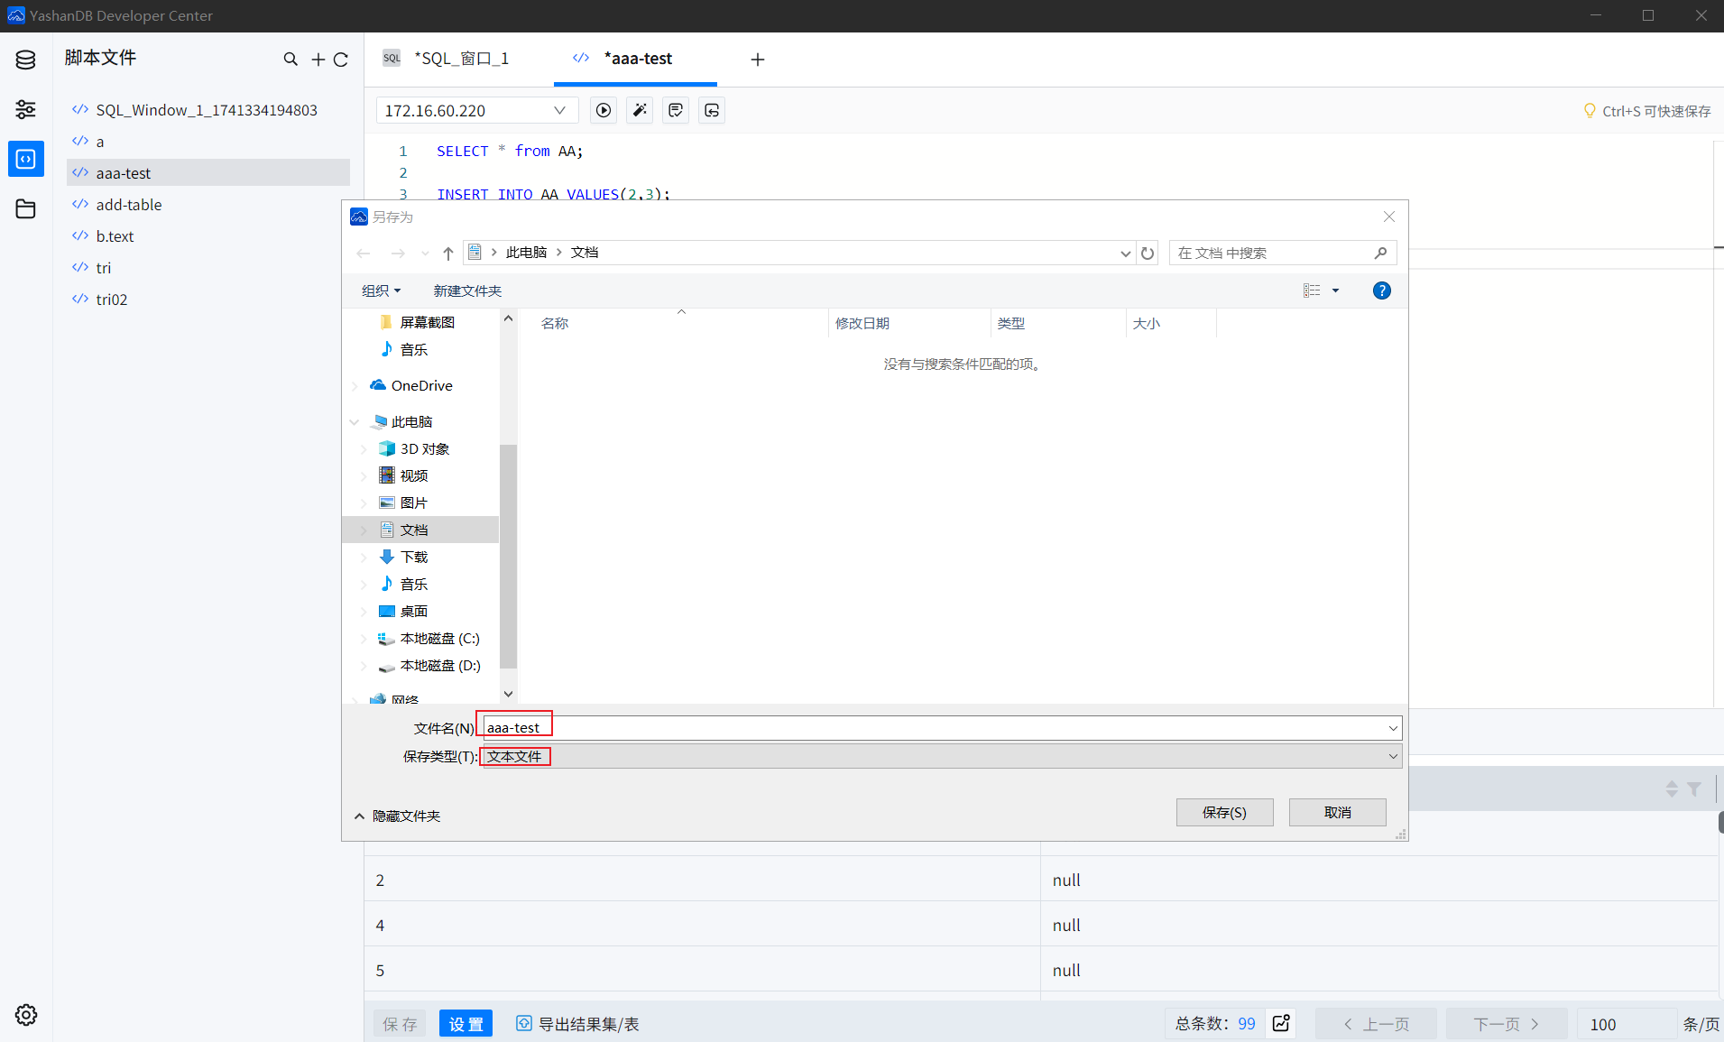Click the refresh icon beside address bar

pos(1148,254)
